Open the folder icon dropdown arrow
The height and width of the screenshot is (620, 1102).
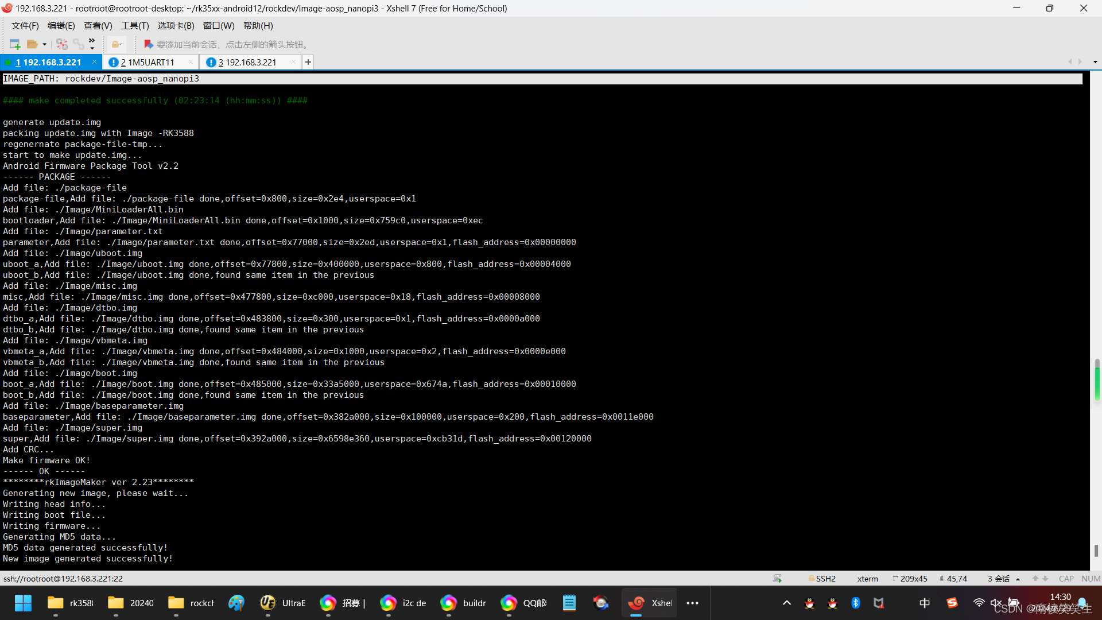(x=44, y=45)
